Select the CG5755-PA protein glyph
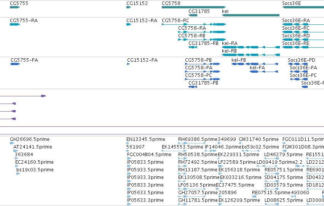The height and width of the screenshot is (206, 324). click(15, 64)
